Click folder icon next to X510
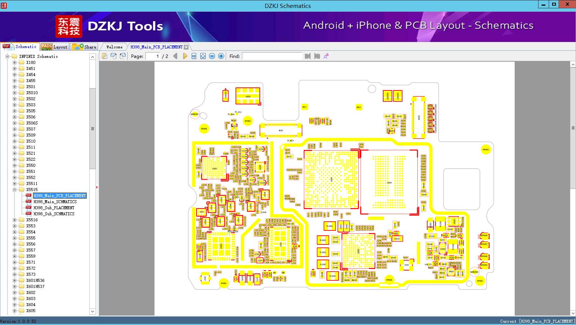 [22, 141]
